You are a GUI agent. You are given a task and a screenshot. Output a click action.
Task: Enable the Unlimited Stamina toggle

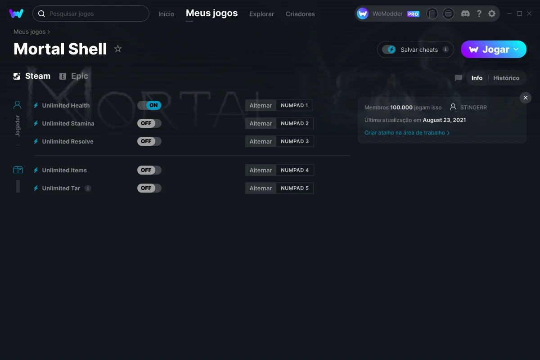[x=149, y=123]
